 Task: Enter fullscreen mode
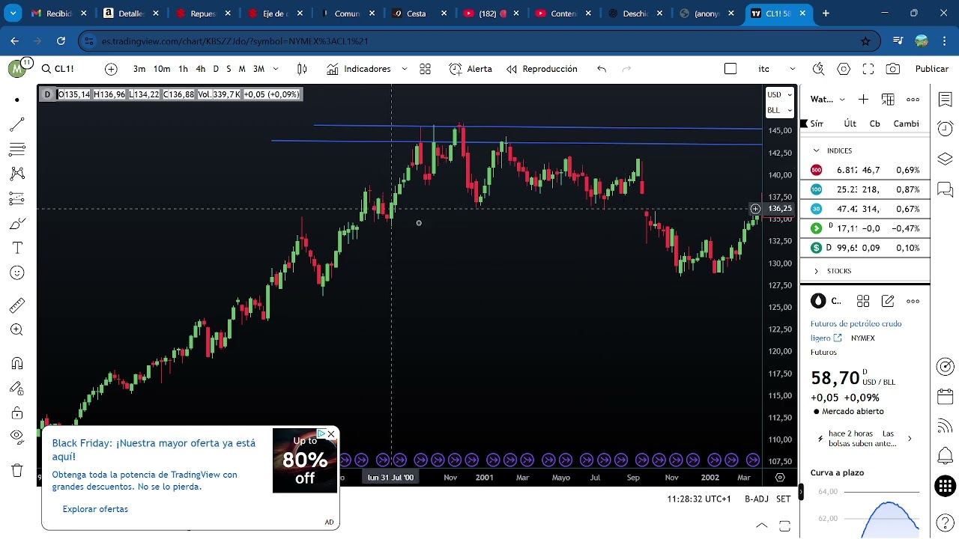pos(868,69)
